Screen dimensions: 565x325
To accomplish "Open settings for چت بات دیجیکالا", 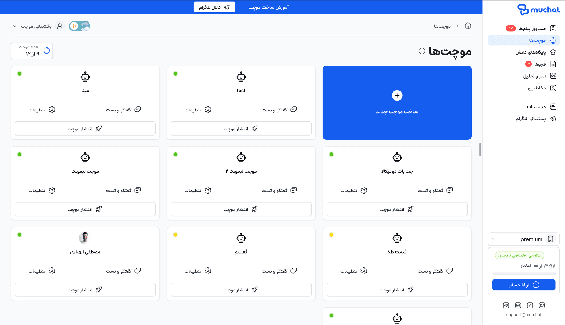I will 354,190.
